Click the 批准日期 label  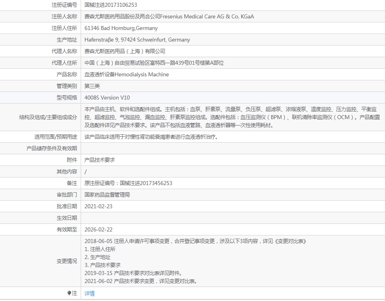pyautogui.click(x=67, y=206)
